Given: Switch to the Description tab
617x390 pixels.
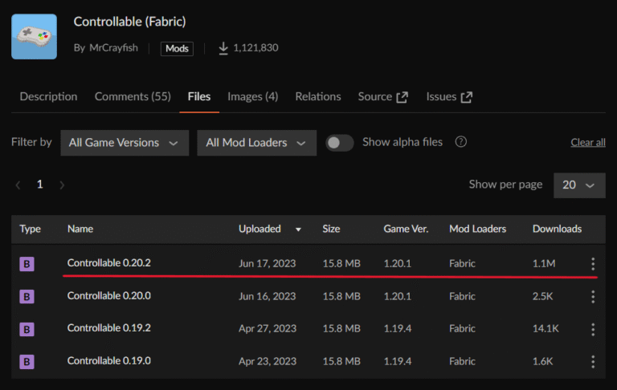Looking at the screenshot, I should [48, 96].
